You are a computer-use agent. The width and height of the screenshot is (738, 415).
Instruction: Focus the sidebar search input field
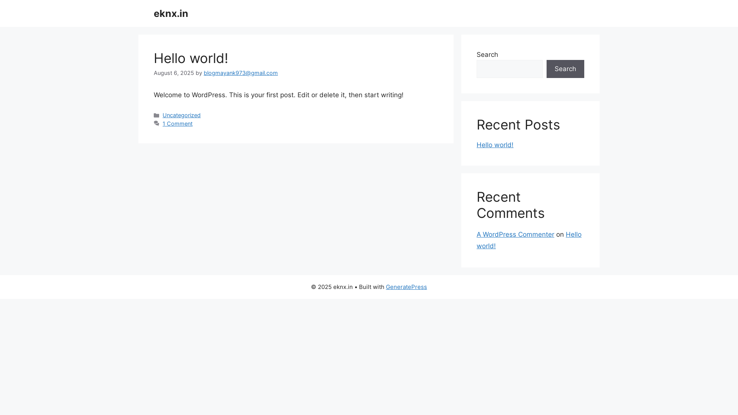pyautogui.click(x=510, y=69)
